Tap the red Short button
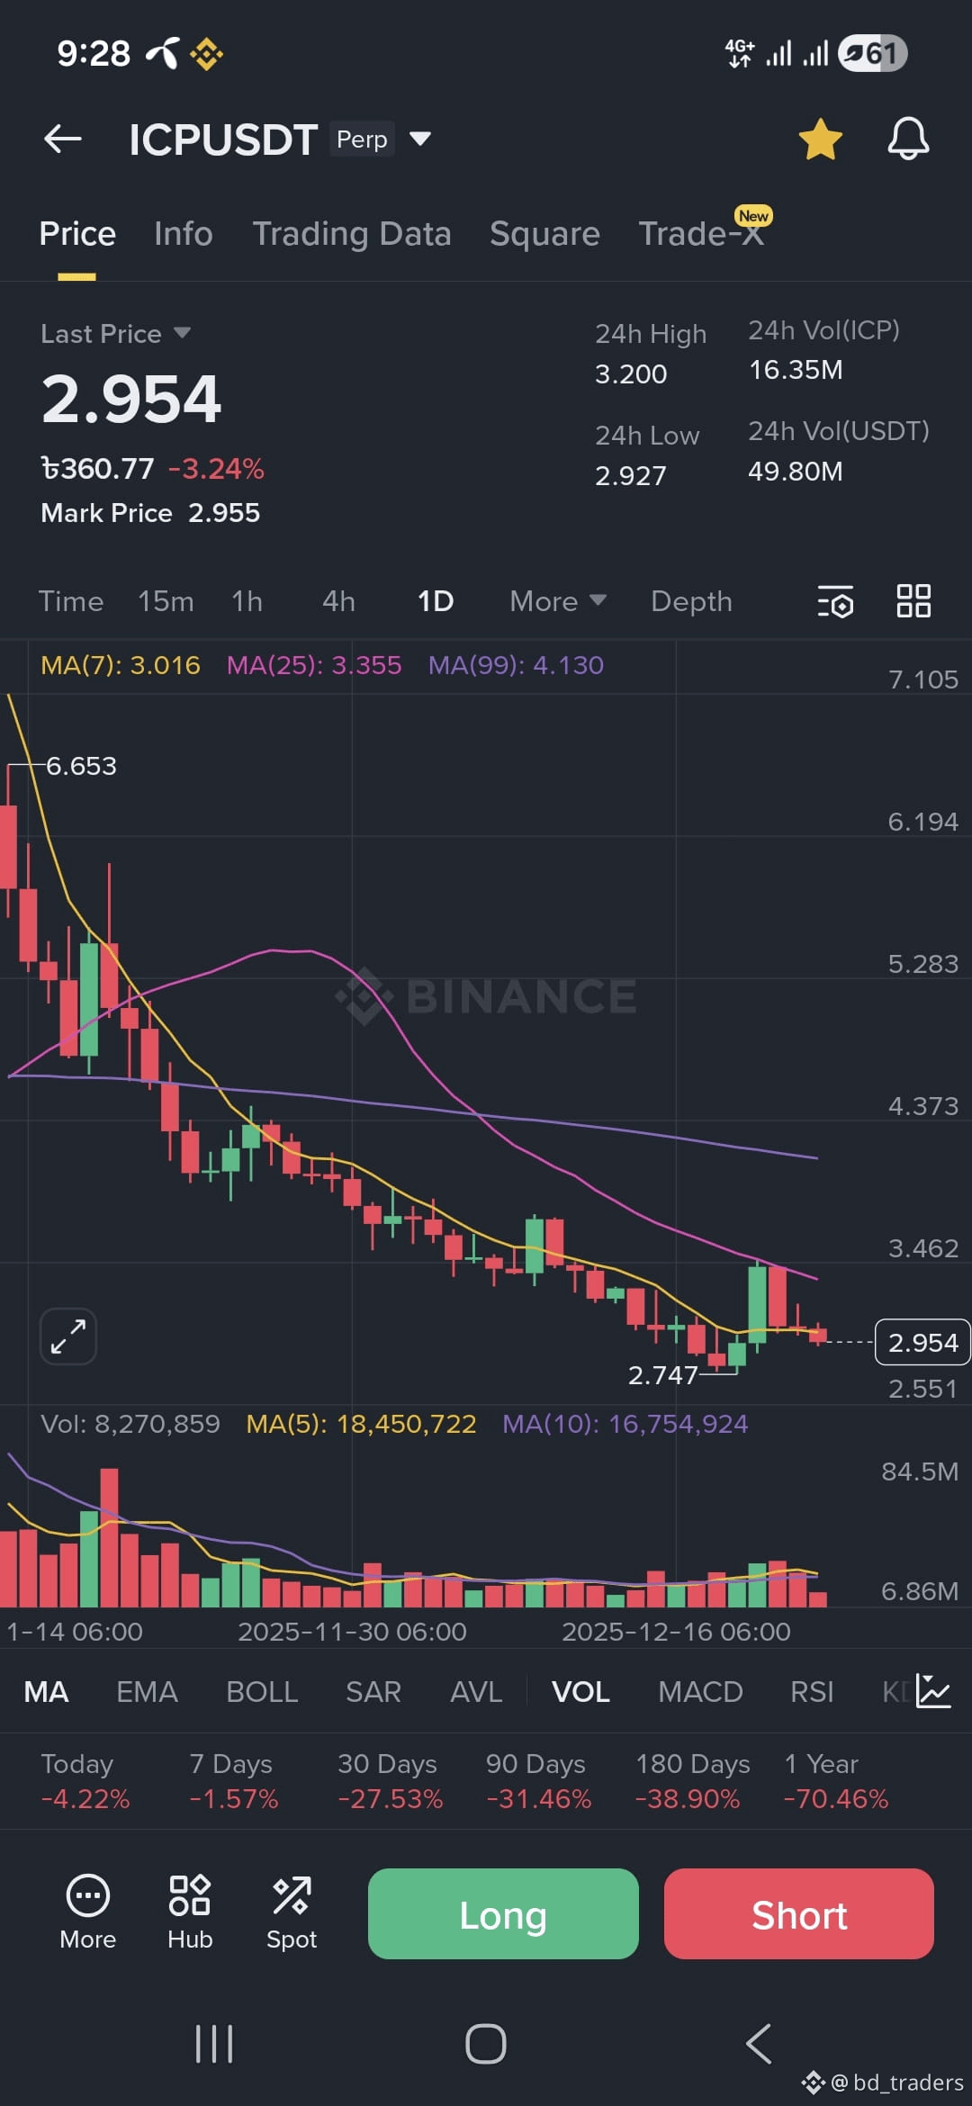Image resolution: width=972 pixels, height=2106 pixels. [x=799, y=1913]
